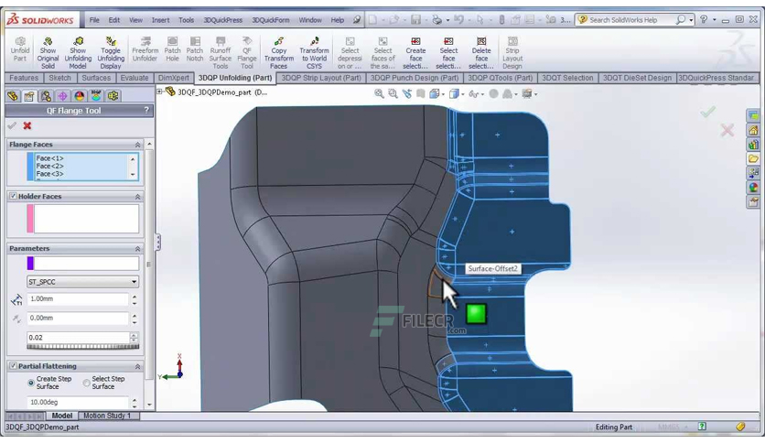The width and height of the screenshot is (765, 443).
Task: Click Transform to World CSYS tool
Action: 314,53
